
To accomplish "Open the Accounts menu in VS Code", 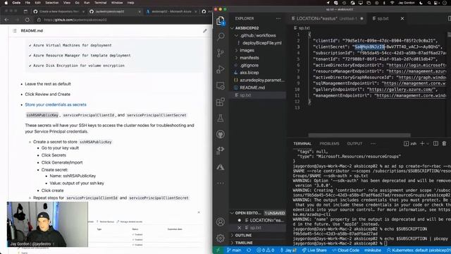I will (221, 222).
